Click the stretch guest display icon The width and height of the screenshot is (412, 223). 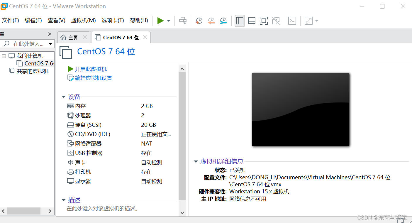coord(308,21)
